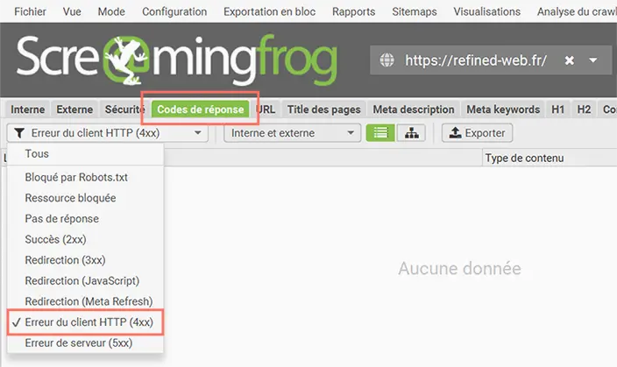Switch to the H1 tab
This screenshot has width=617, height=367.
click(558, 109)
